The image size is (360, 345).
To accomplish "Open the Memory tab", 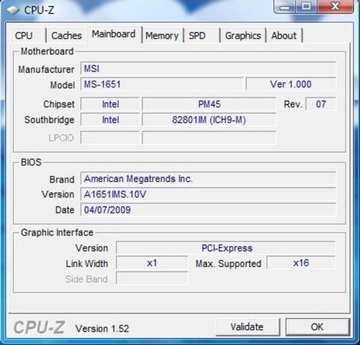I will click(x=162, y=36).
